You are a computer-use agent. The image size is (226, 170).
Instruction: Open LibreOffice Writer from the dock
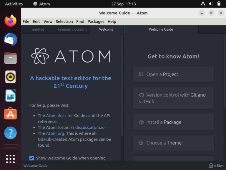pyautogui.click(x=10, y=96)
